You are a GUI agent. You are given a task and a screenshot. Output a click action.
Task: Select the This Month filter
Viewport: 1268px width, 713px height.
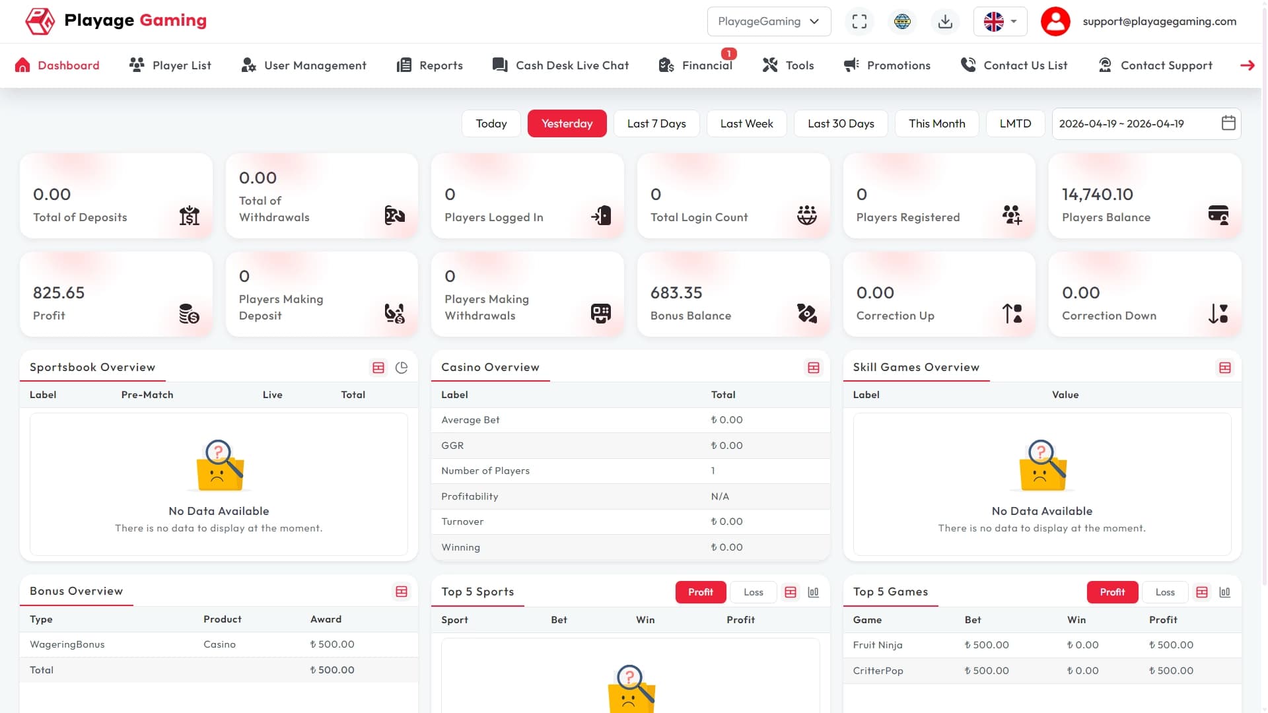pos(937,123)
